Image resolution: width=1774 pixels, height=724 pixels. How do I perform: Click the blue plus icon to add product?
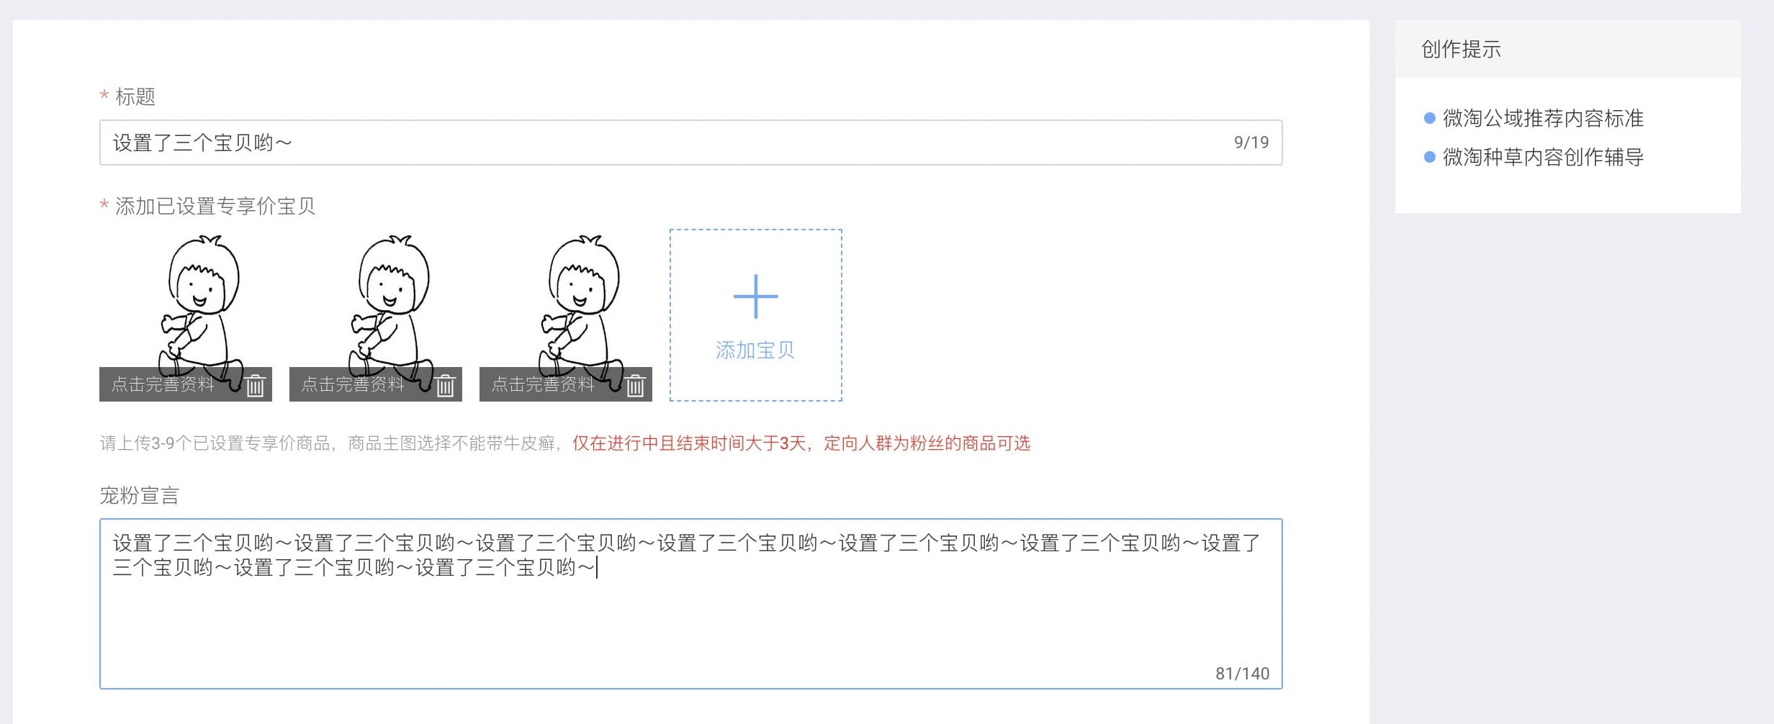[755, 296]
